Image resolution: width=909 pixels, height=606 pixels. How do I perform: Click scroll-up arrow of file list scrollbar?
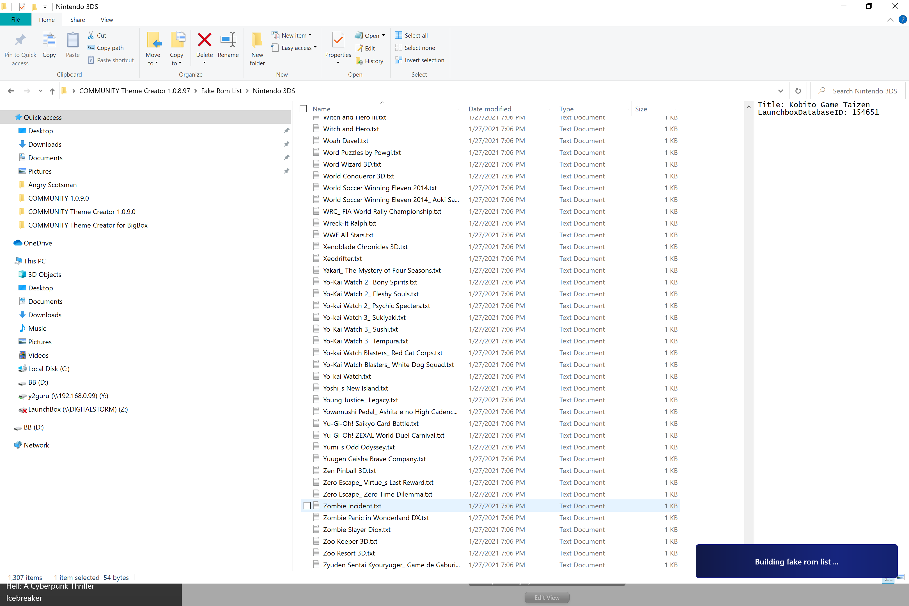click(749, 106)
